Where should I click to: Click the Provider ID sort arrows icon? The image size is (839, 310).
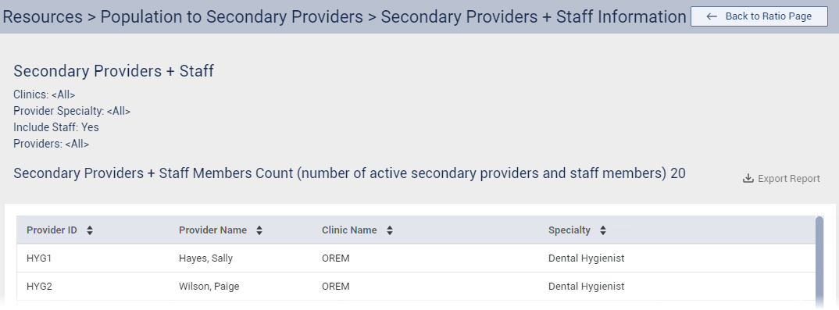click(90, 230)
